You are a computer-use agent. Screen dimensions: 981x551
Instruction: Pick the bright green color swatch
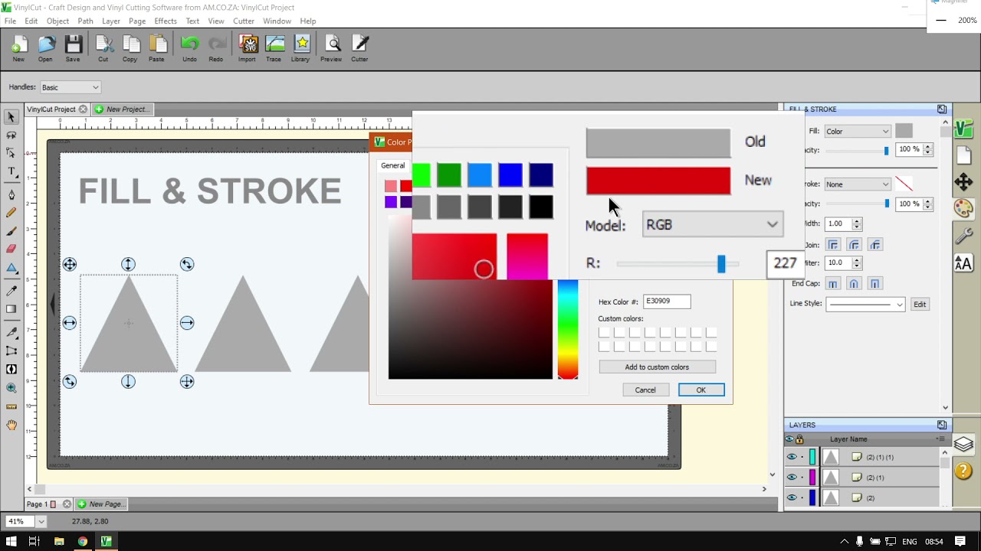tap(422, 175)
